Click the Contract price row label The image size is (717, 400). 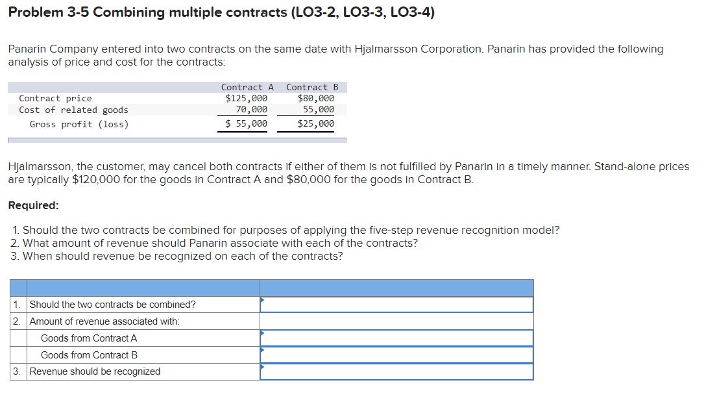tap(55, 98)
